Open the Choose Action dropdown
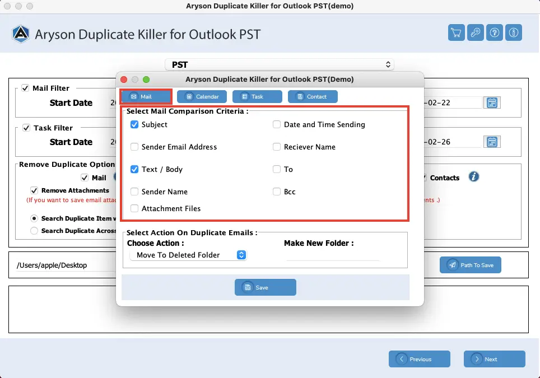 pos(188,255)
